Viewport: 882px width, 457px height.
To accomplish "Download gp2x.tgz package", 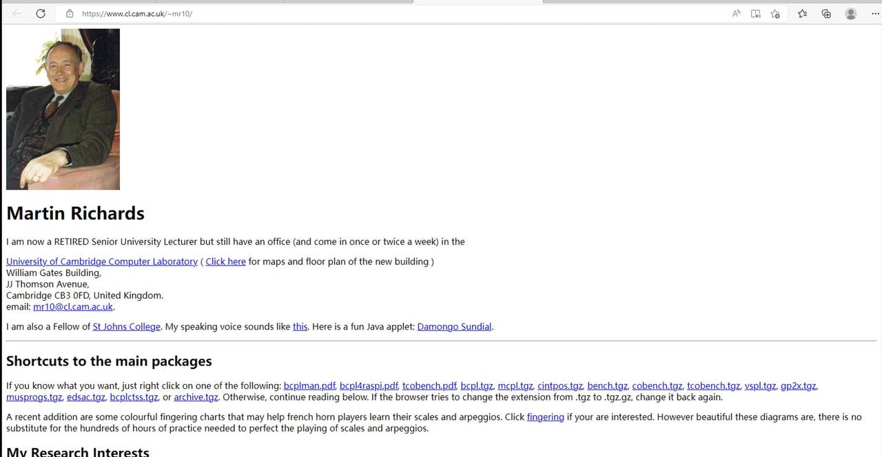I will point(799,386).
